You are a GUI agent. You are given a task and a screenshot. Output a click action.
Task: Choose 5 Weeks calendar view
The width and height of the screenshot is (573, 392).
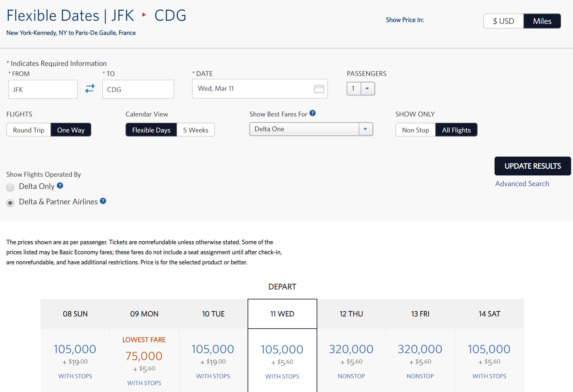(x=196, y=130)
